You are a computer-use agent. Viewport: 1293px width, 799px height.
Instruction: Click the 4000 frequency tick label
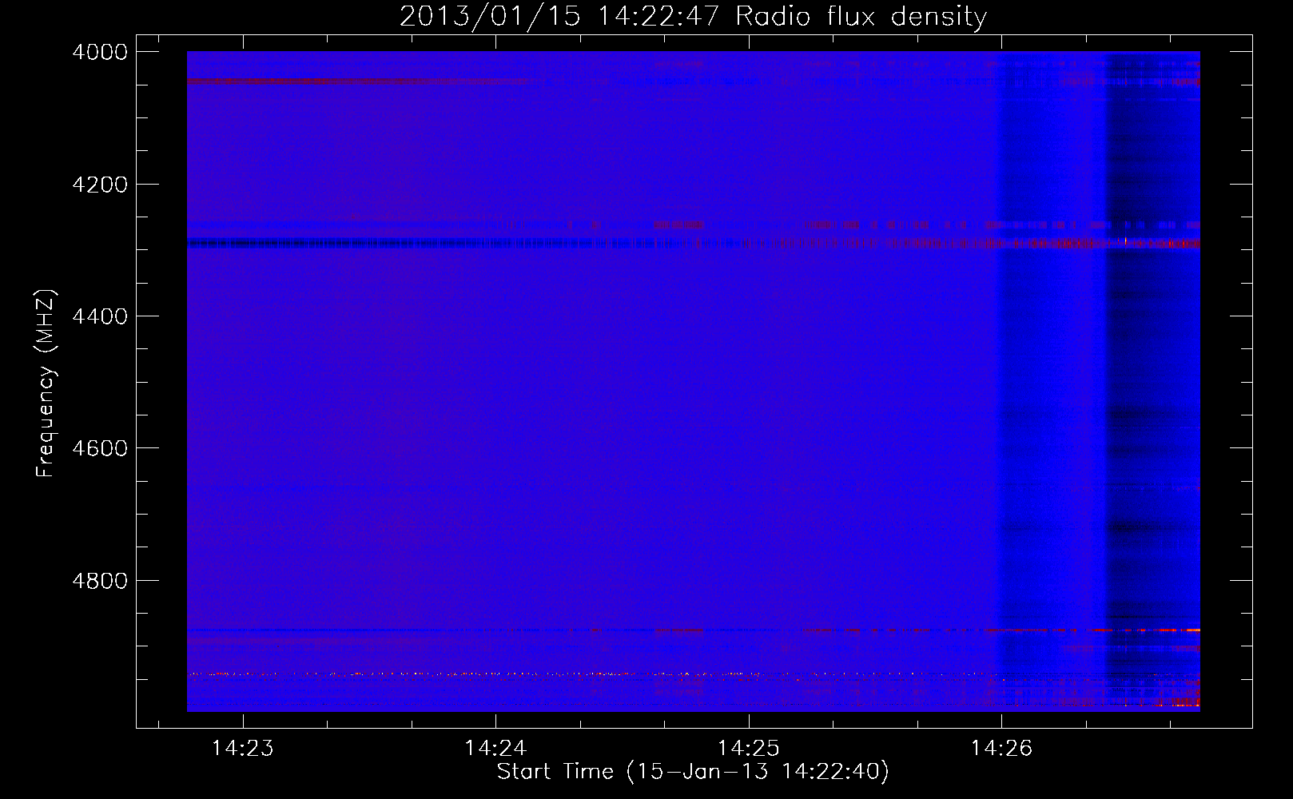click(x=100, y=52)
